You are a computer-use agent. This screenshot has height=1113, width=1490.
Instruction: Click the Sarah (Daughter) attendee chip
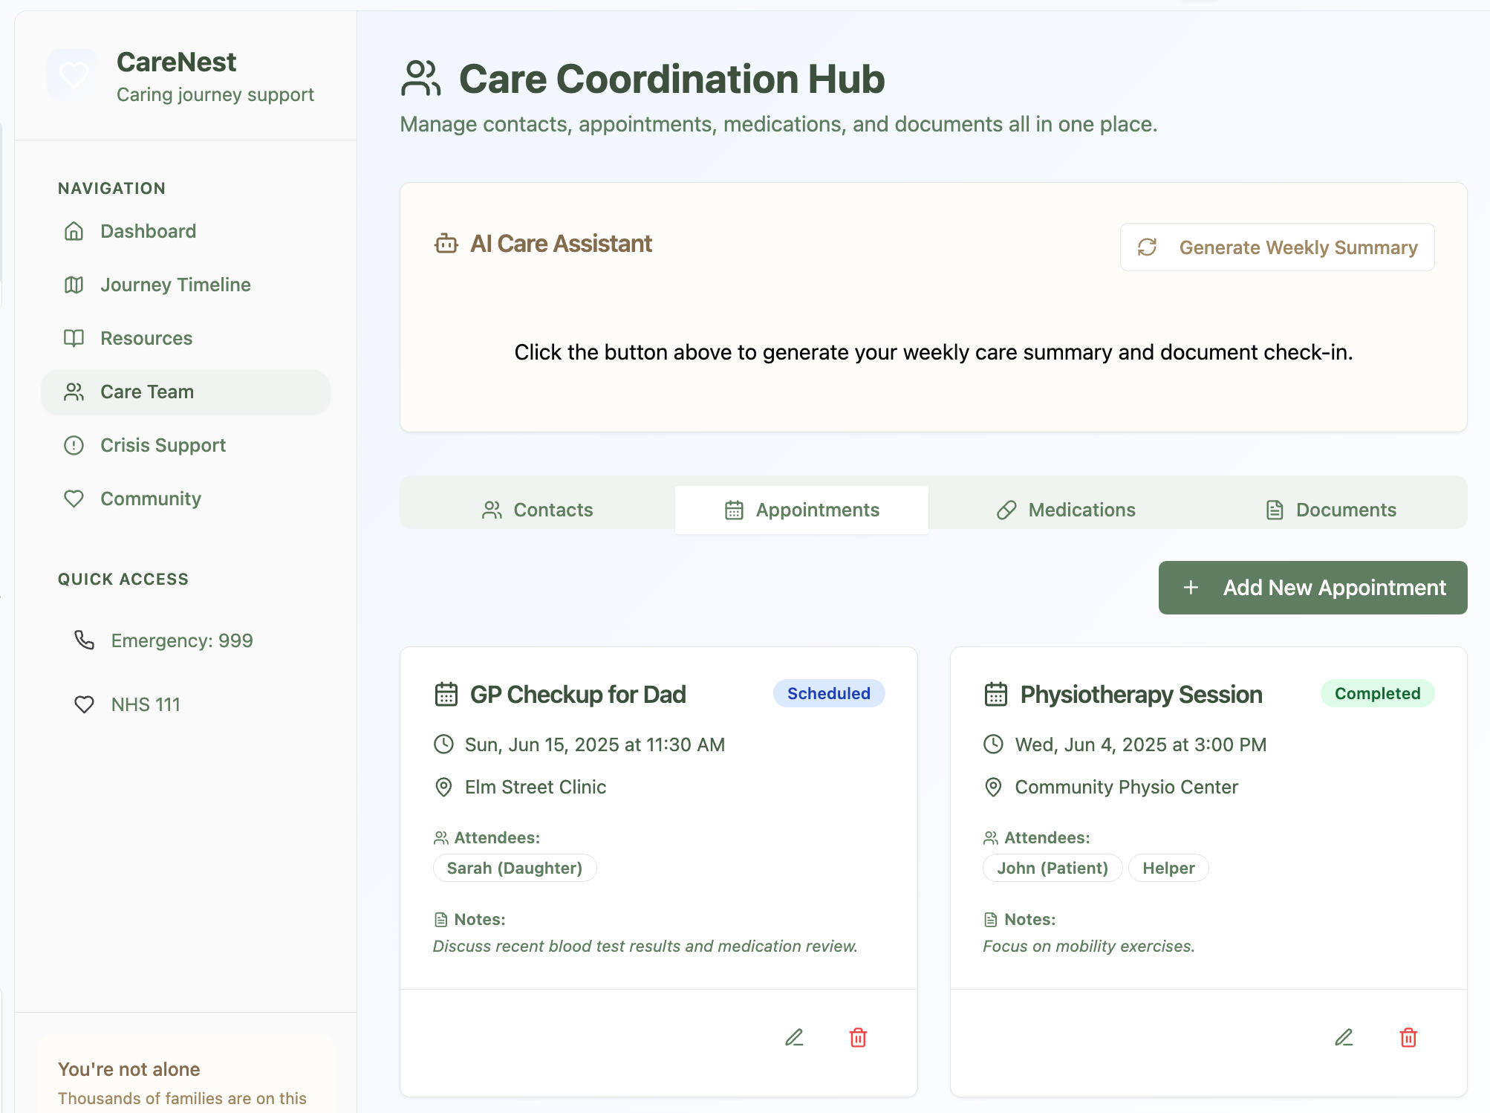pos(514,868)
